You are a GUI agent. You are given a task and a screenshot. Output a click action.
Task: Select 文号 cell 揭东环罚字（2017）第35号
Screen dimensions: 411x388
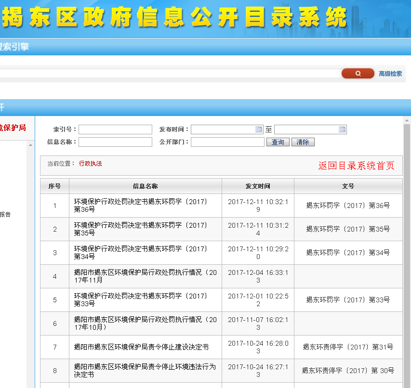coord(348,229)
